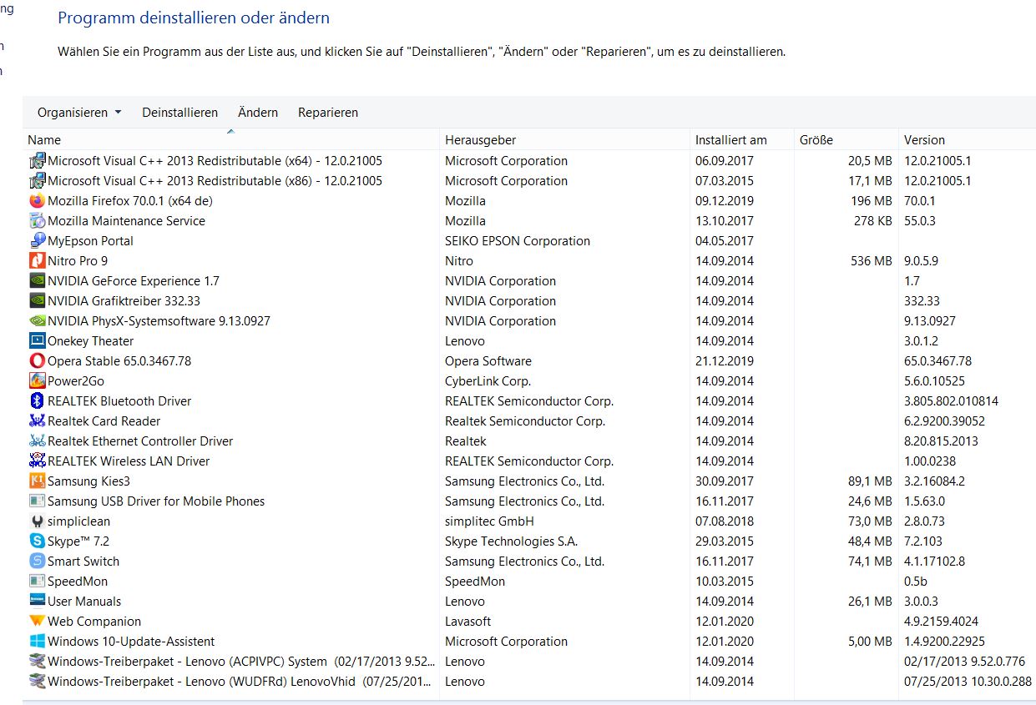
Task: Click the Deinstallieren toolbar button
Action: (179, 112)
